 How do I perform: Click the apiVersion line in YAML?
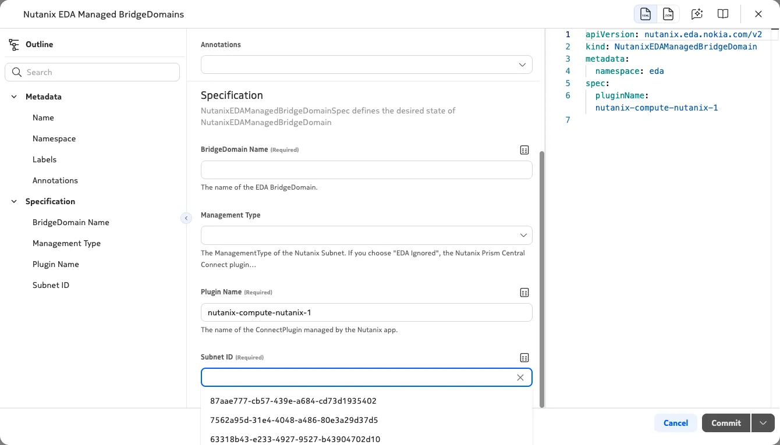pyautogui.click(x=673, y=34)
